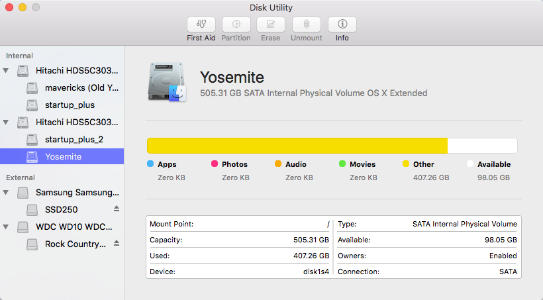Select the mavericks (Old Y... volume icon
The width and height of the screenshot is (543, 300).
pos(32,88)
